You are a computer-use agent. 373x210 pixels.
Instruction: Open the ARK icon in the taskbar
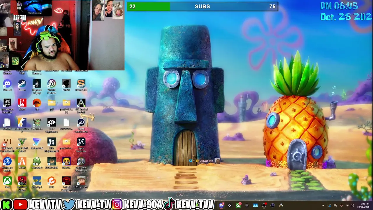[x=281, y=205]
